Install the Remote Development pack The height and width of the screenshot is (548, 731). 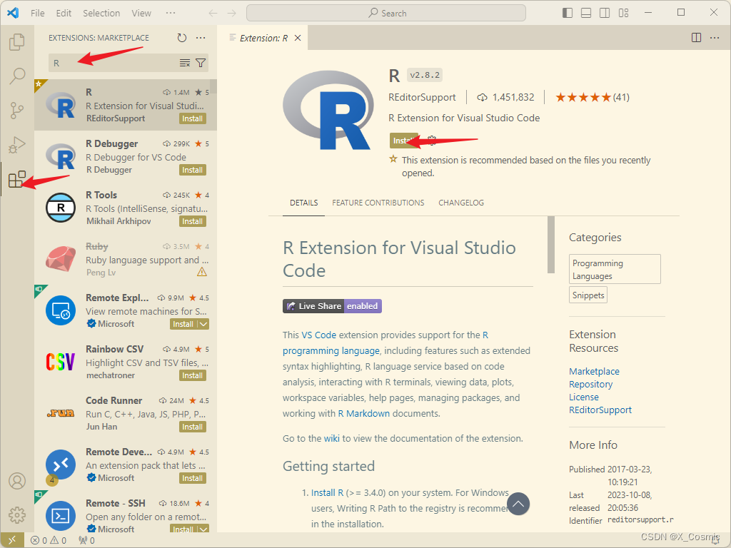click(193, 478)
